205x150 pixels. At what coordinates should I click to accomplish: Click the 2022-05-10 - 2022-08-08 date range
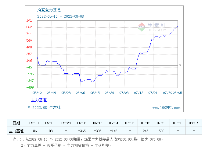click(60, 16)
